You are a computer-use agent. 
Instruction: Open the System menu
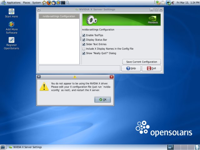(x=37, y=2)
